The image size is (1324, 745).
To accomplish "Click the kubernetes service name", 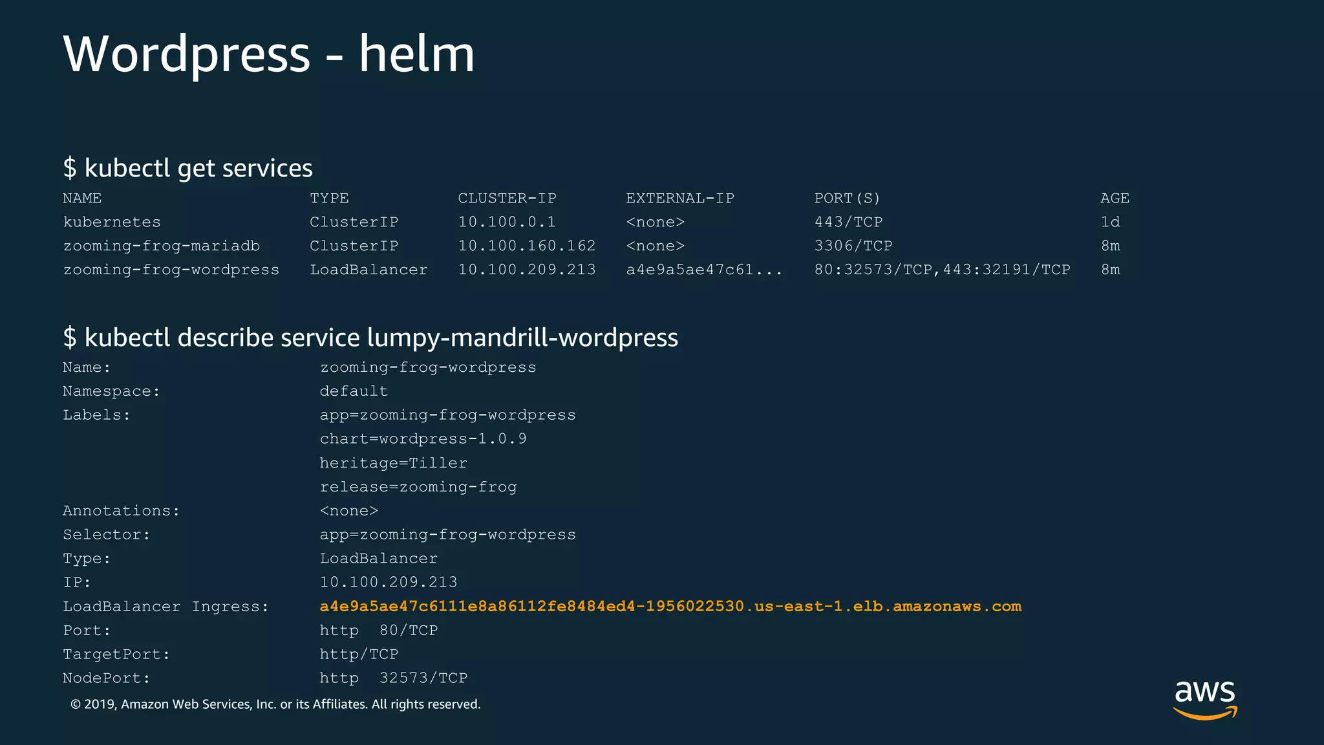I will pyautogui.click(x=111, y=222).
